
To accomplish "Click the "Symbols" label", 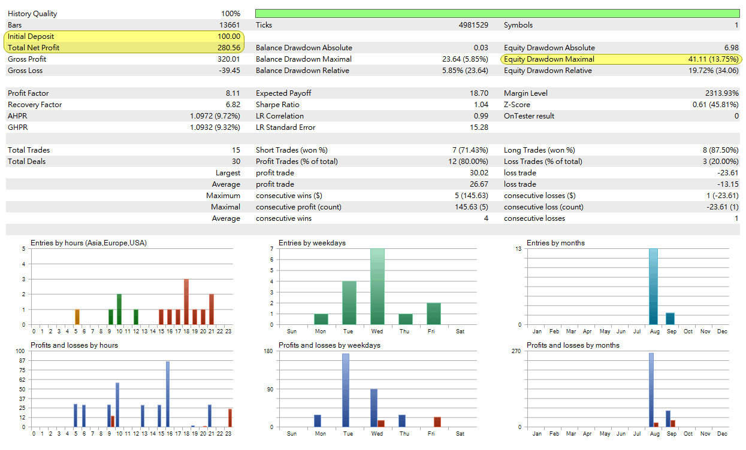I will (x=518, y=25).
